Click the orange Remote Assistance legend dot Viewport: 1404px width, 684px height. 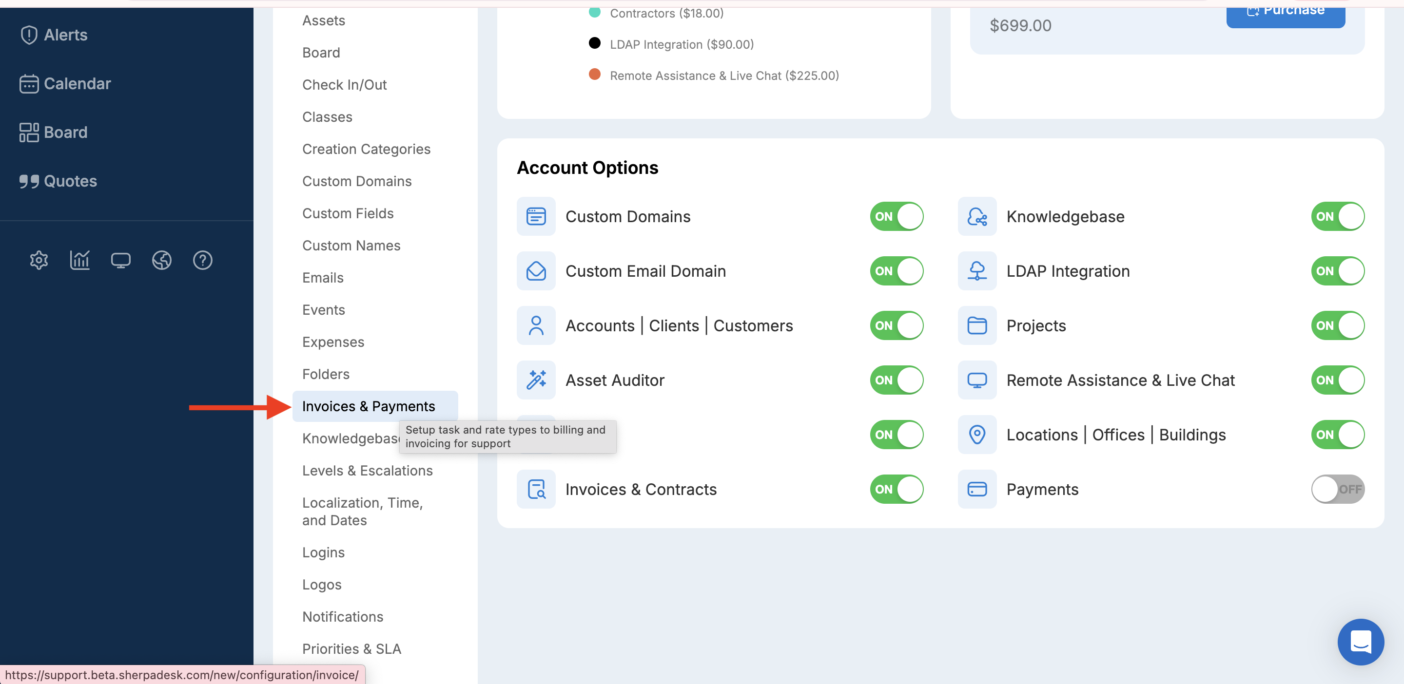pyautogui.click(x=595, y=75)
